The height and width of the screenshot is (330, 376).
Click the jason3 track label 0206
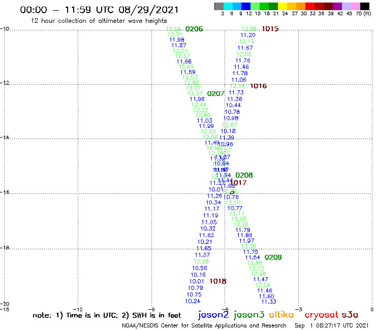click(x=194, y=29)
